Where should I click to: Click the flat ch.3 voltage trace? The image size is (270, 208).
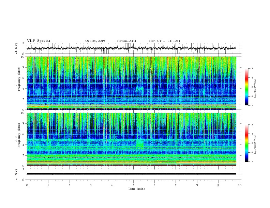tap(132, 174)
